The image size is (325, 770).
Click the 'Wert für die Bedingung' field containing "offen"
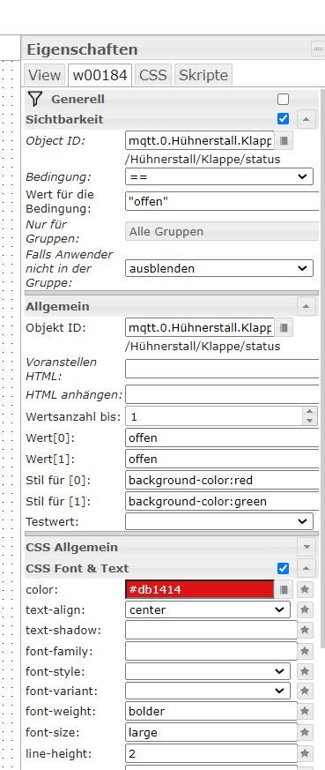(223, 201)
